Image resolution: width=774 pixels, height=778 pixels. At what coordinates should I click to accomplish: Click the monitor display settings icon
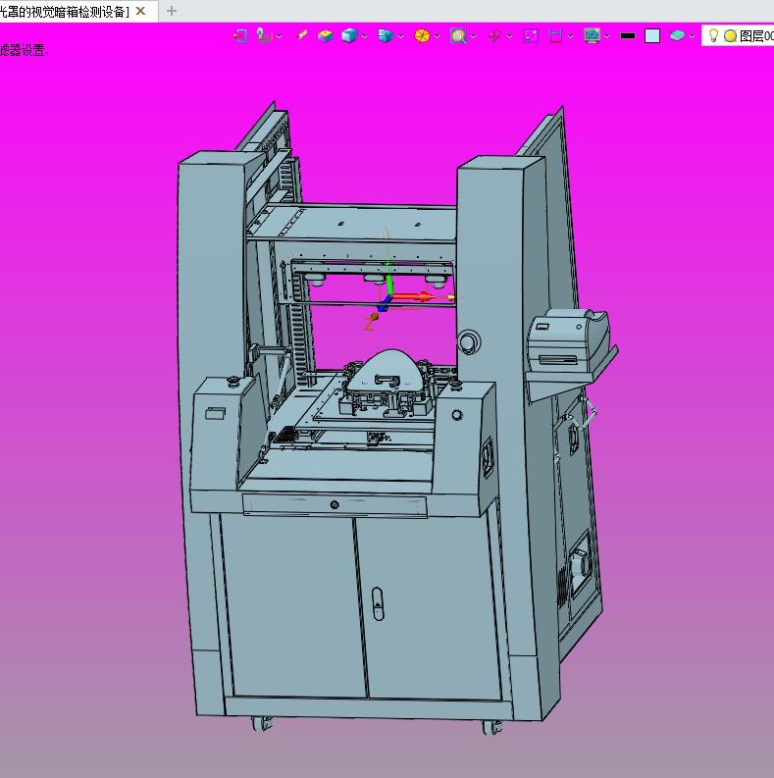pos(592,35)
